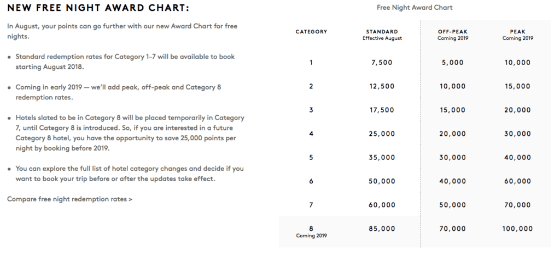The image size is (560, 256).
Task: Click the Category 8 standard rate 85,000
Action: coord(381,229)
